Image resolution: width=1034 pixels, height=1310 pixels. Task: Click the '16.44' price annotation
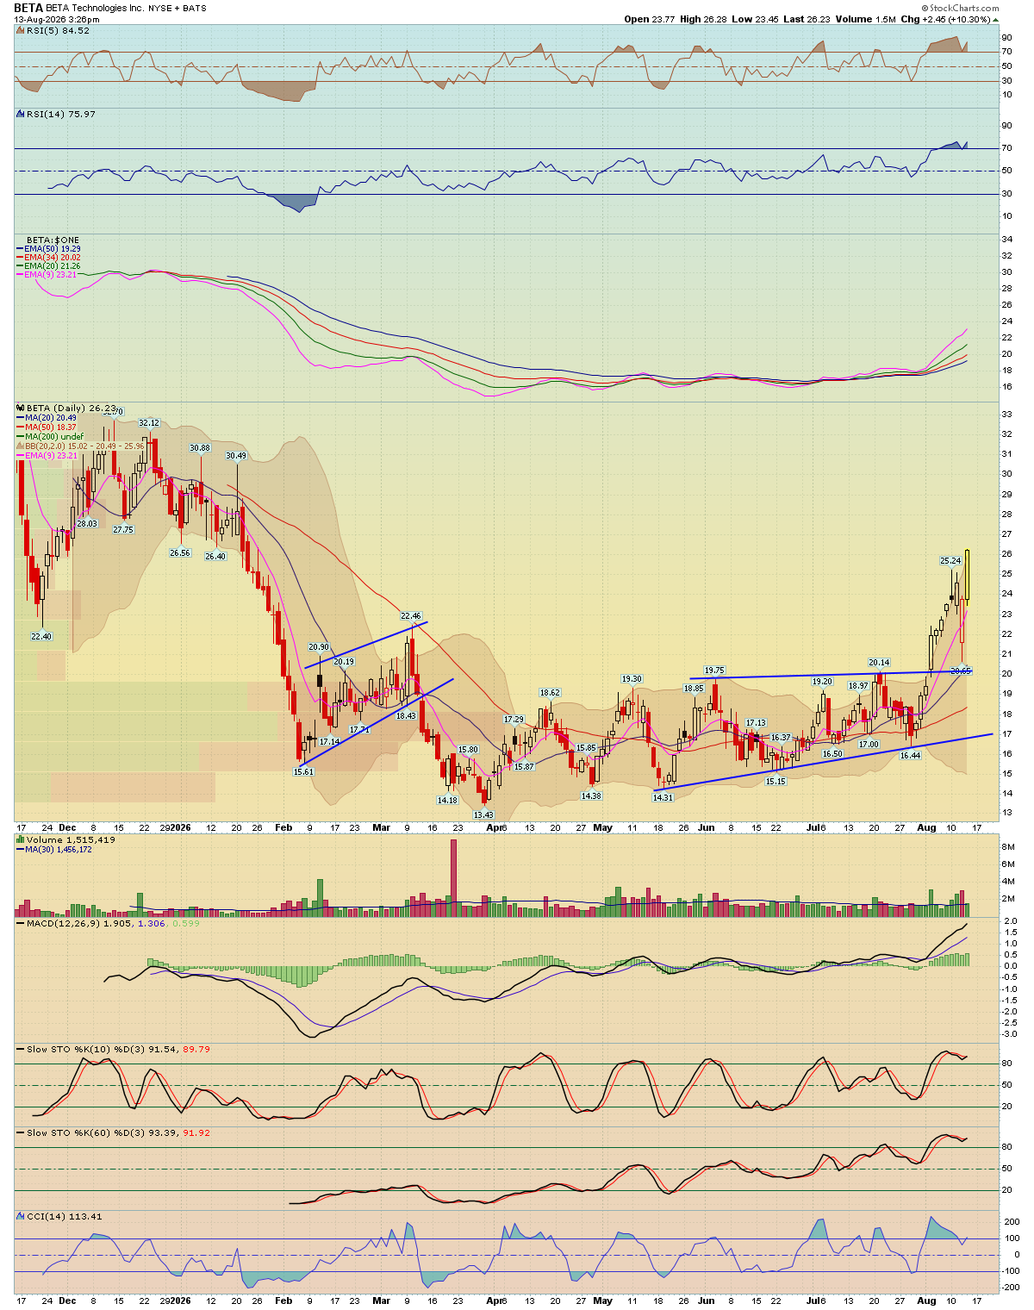pos(910,755)
